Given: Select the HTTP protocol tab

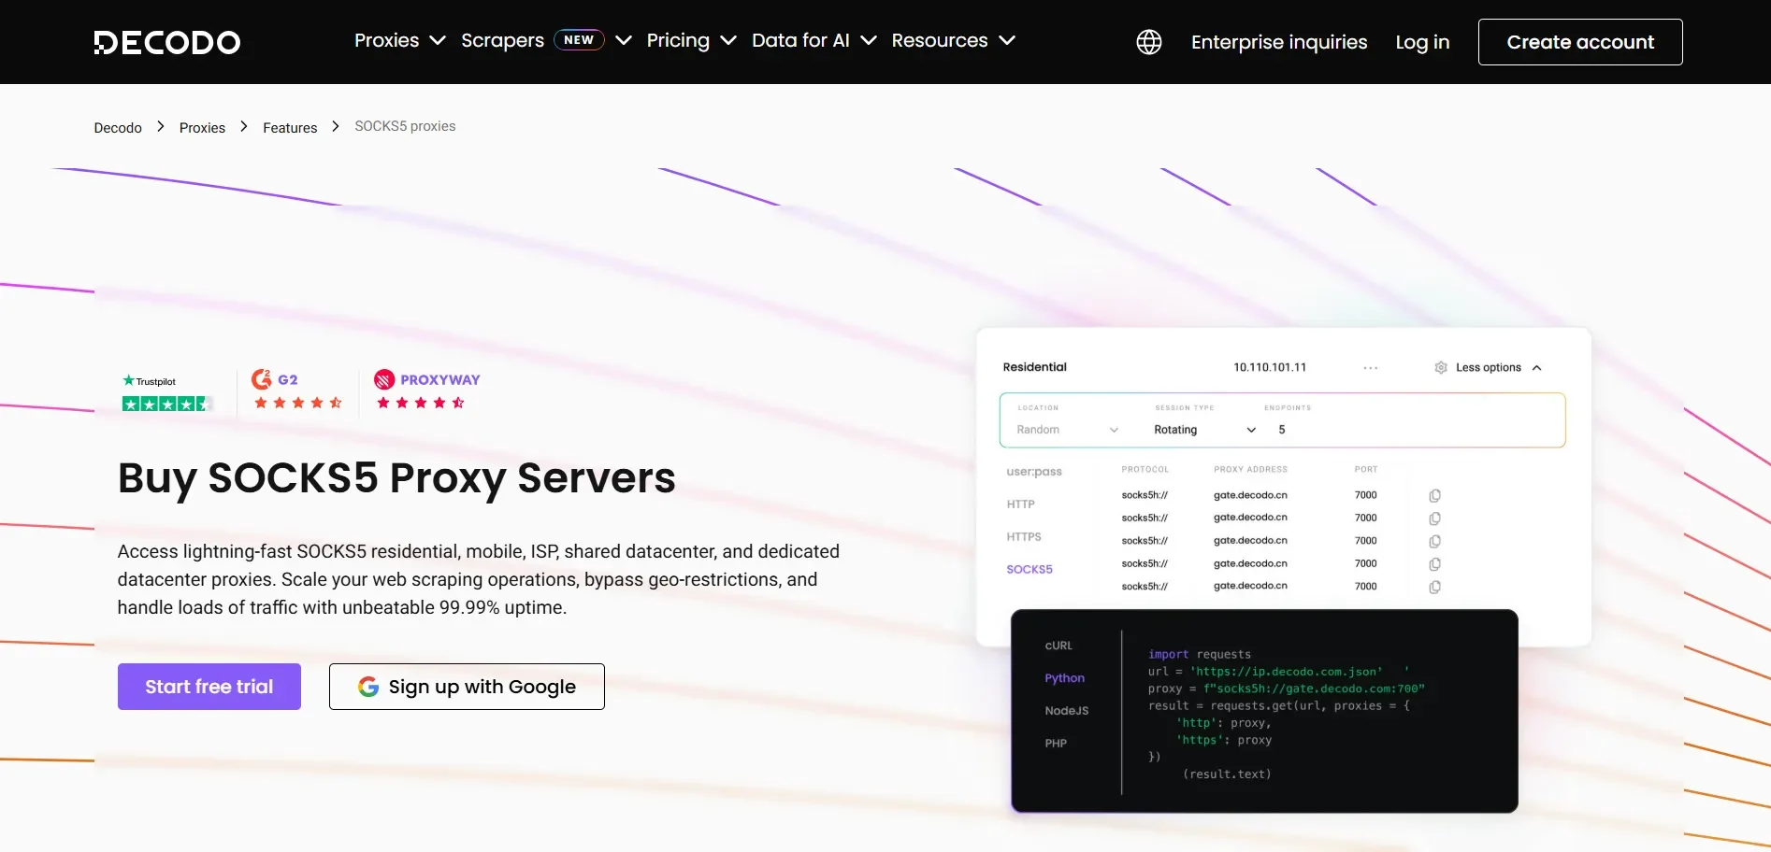Looking at the screenshot, I should pos(1020,504).
